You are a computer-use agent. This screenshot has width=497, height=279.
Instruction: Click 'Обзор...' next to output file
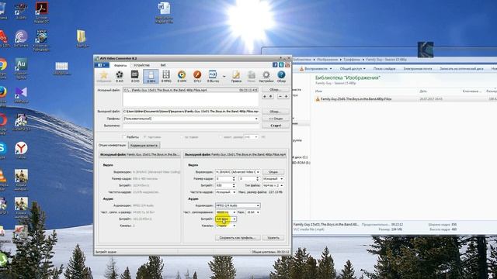(275, 112)
